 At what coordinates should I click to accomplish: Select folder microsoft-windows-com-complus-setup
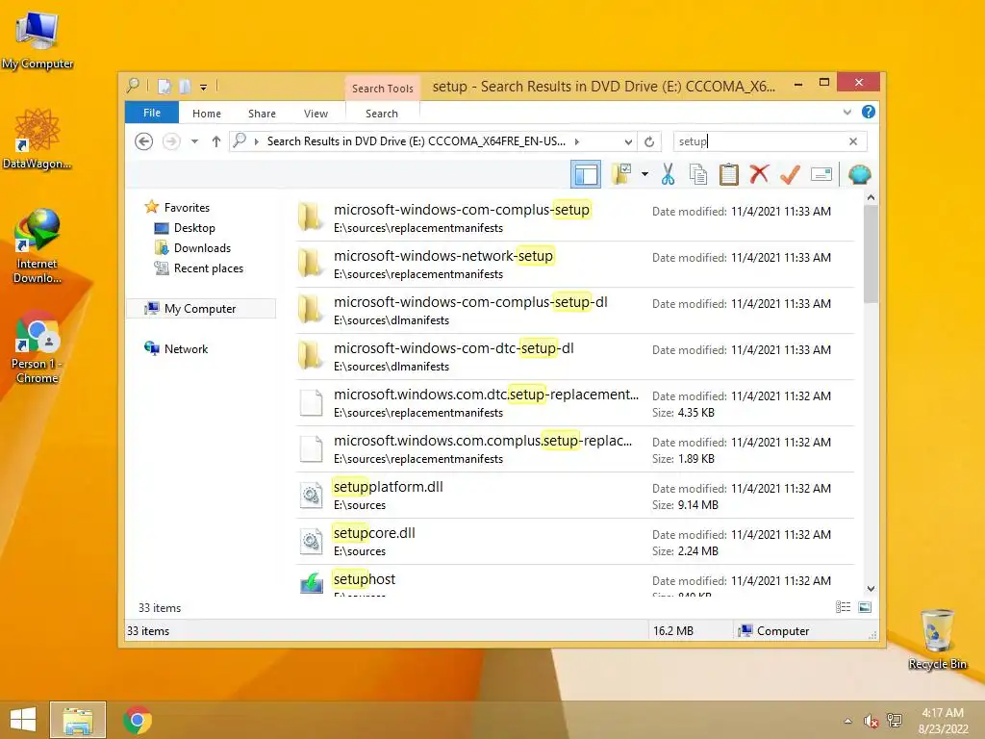click(x=575, y=218)
